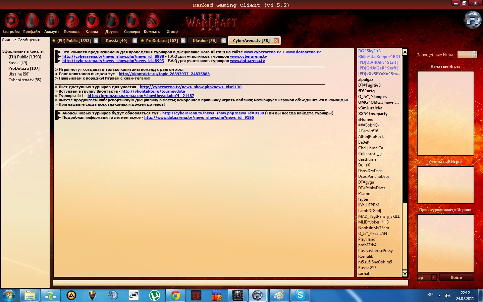This screenshot has height=302, width=483.
Task: Close the Ukraine [56] tab
Action: click(224, 41)
